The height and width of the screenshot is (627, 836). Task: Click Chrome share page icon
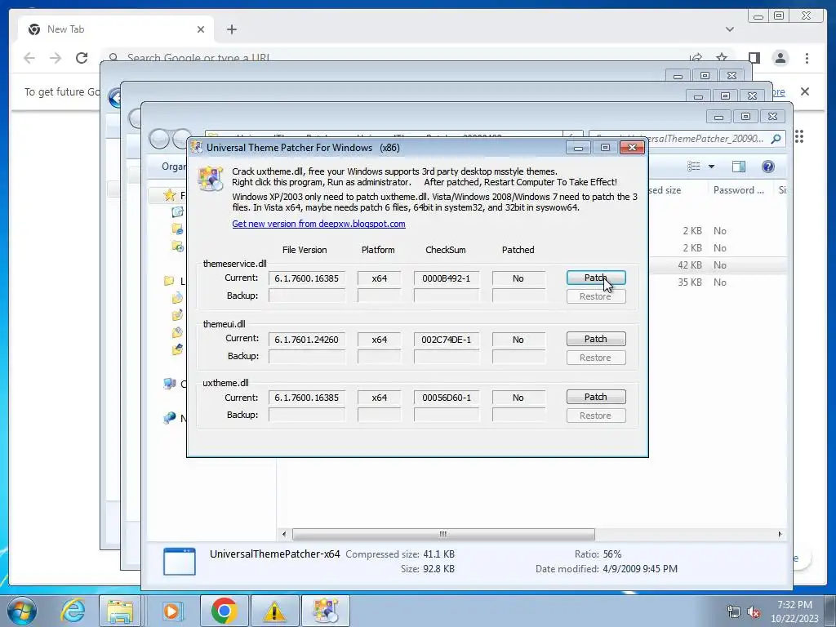(696, 56)
